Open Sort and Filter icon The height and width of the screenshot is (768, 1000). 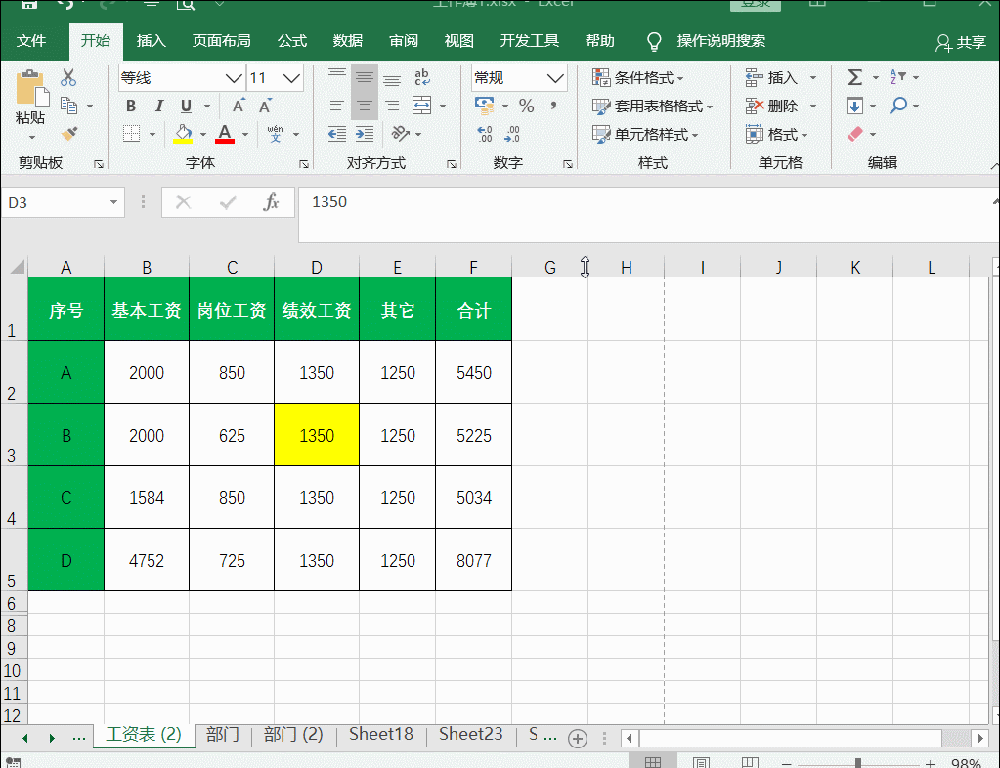click(897, 78)
